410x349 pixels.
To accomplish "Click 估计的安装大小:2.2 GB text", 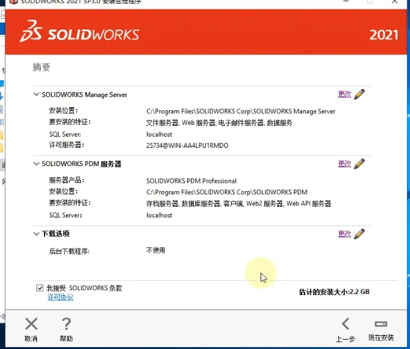I will (x=334, y=292).
